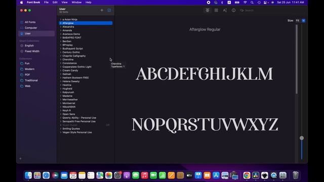
Task: Open the Trash in the Dock
Action: 296,175
